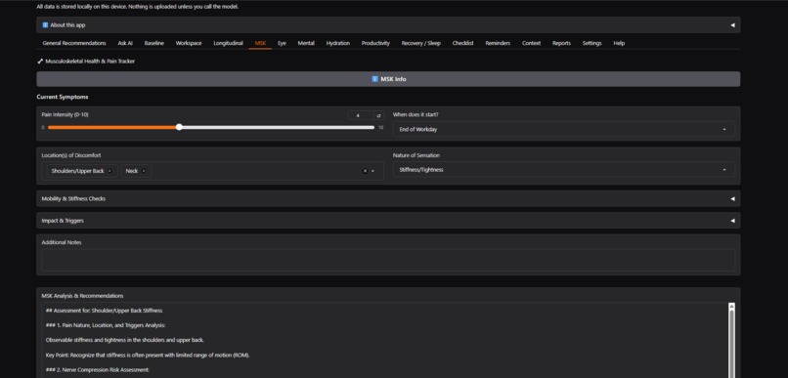Select the Context tab
The width and height of the screenshot is (788, 378).
pyautogui.click(x=531, y=43)
